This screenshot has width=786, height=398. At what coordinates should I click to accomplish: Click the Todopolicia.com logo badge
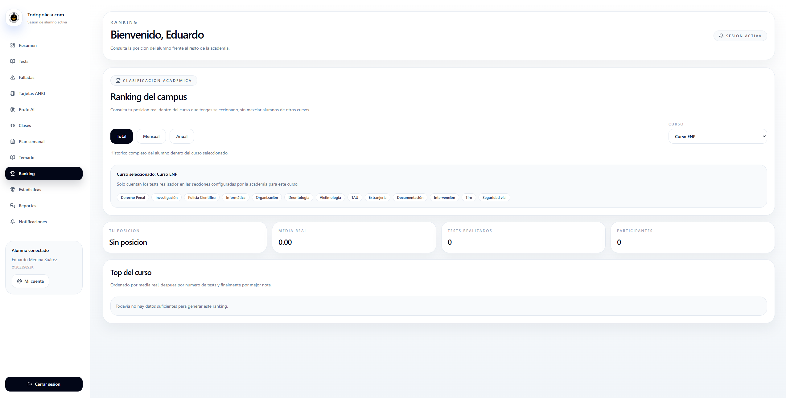[14, 18]
